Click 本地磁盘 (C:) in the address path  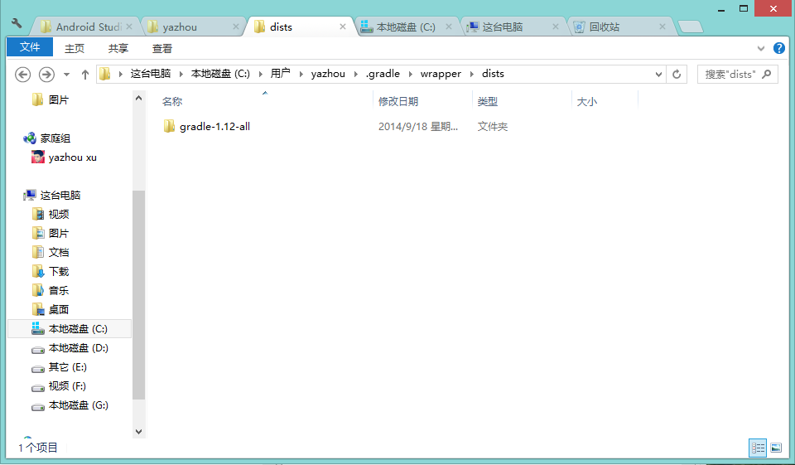(220, 74)
